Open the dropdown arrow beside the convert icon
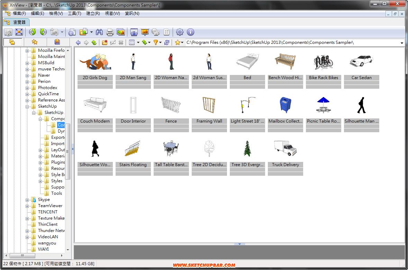The image size is (408, 270). click(62, 32)
